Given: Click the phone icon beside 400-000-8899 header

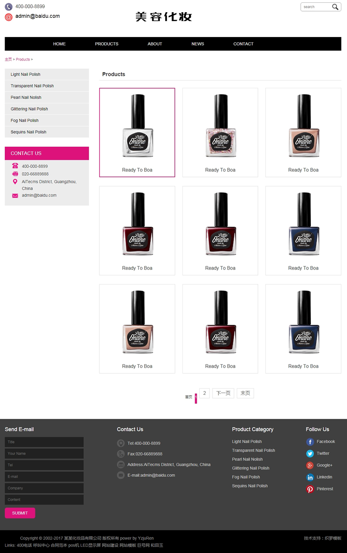Looking at the screenshot, I should click(x=8, y=7).
